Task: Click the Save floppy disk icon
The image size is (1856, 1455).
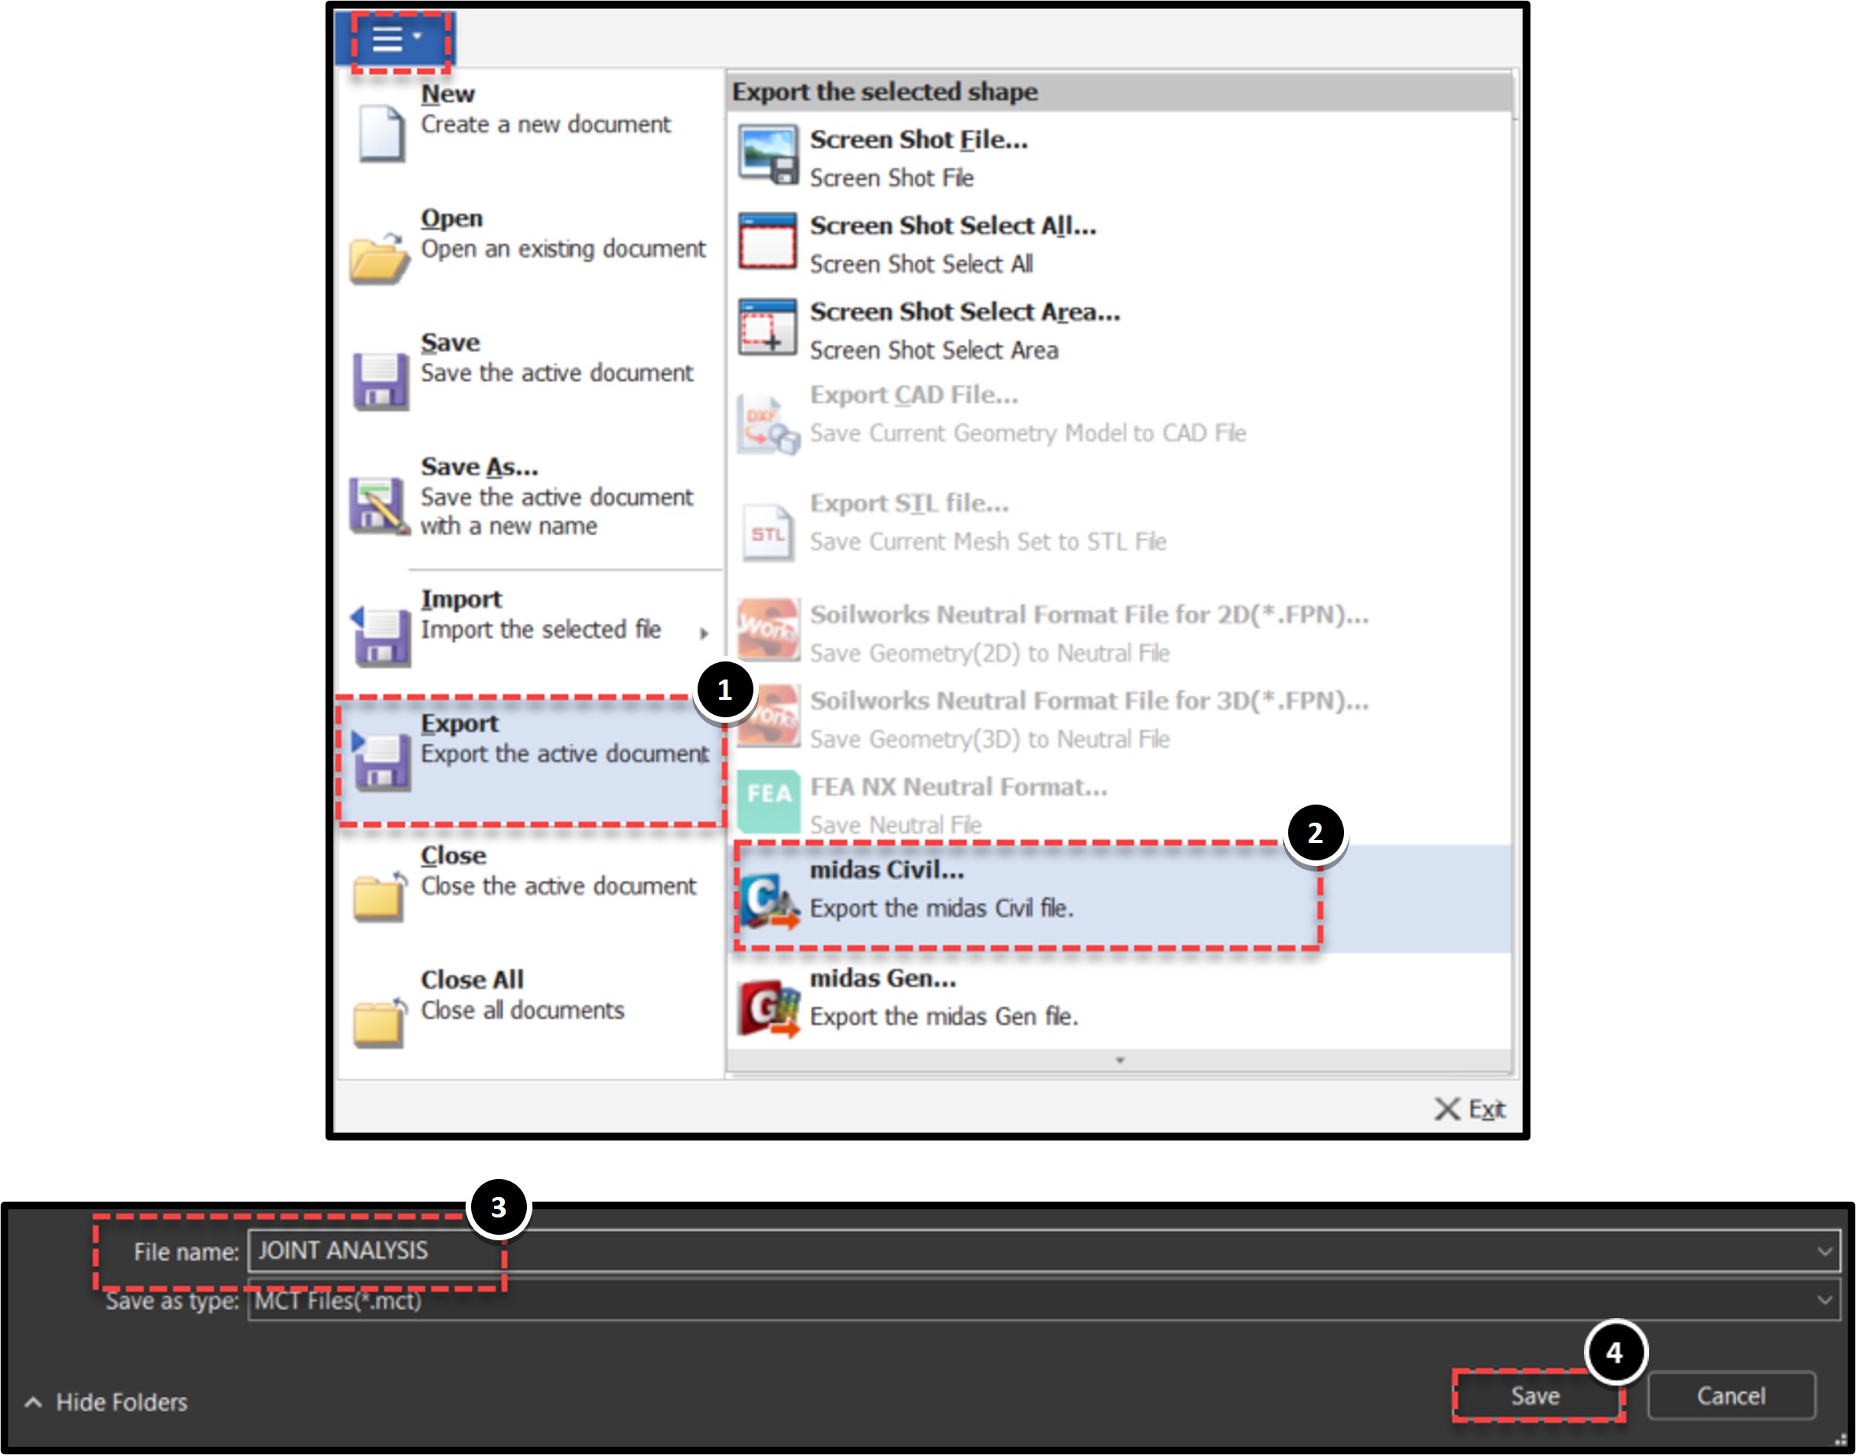Action: (381, 381)
